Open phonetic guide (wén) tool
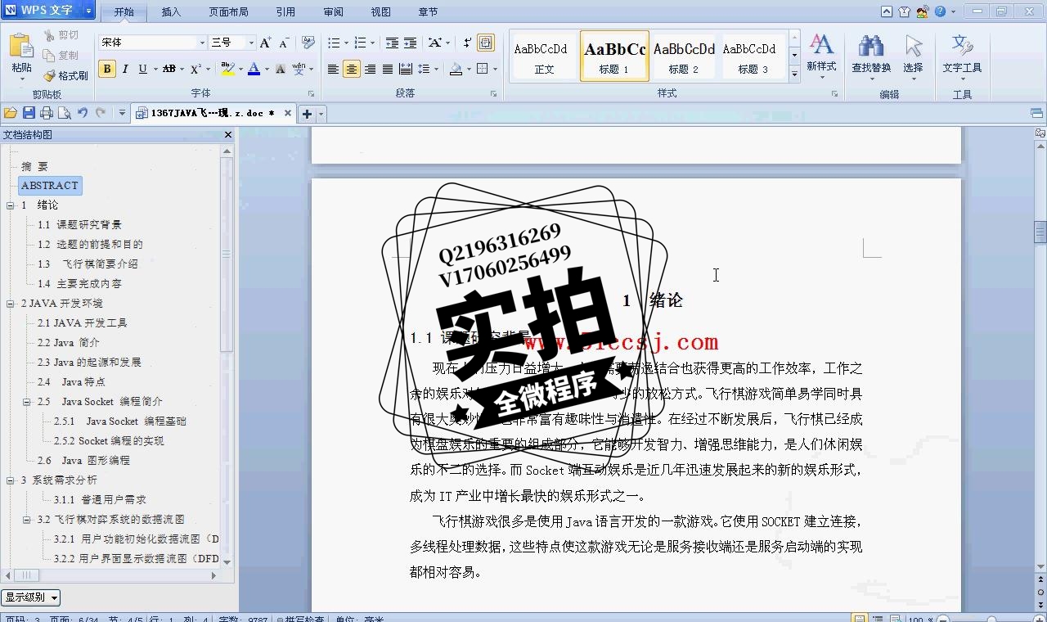 click(299, 69)
